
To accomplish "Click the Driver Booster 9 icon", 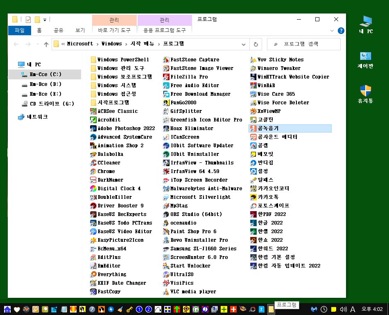I will coord(93,206).
